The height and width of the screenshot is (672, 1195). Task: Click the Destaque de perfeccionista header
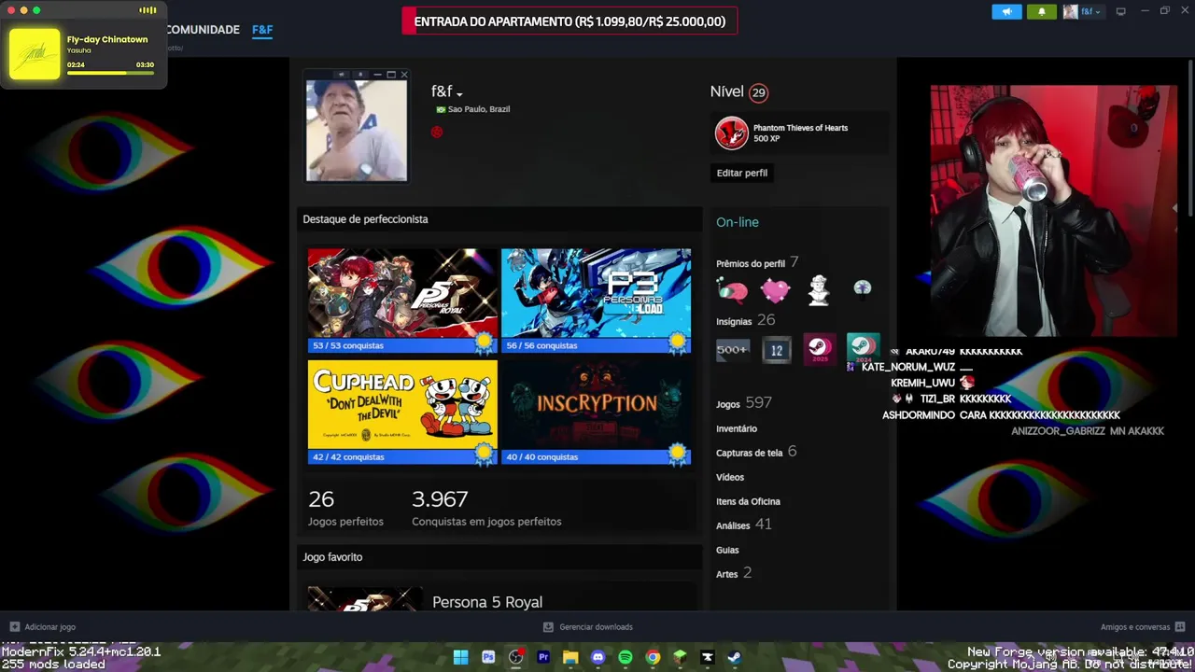coord(365,219)
